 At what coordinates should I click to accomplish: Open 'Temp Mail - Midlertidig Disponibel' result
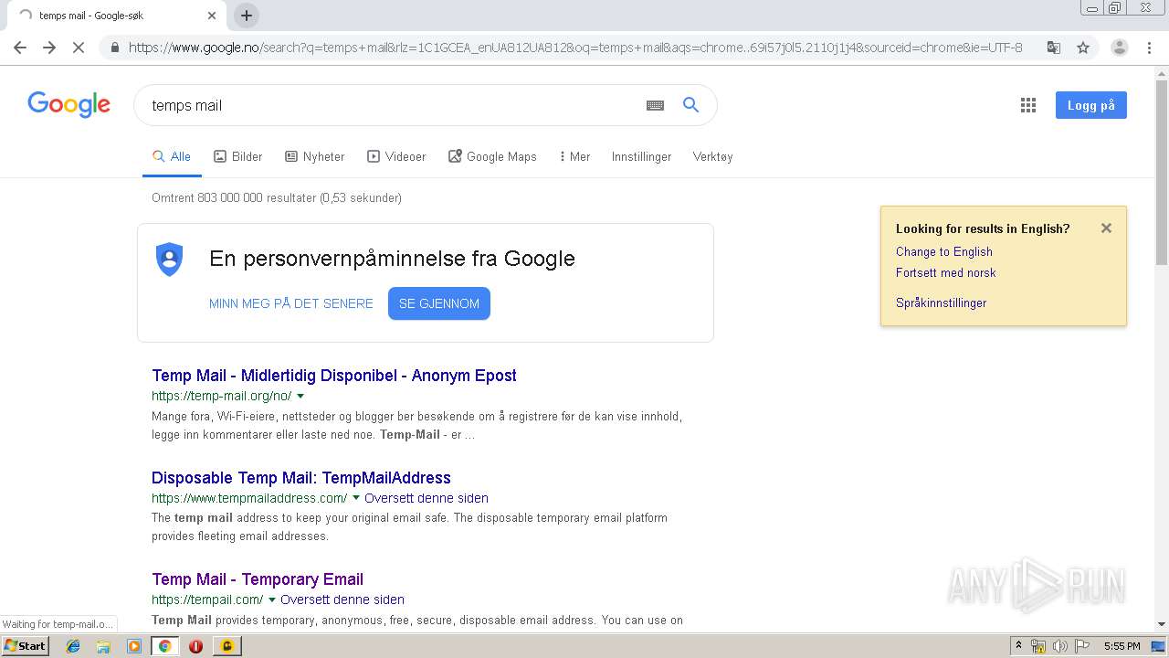click(334, 376)
